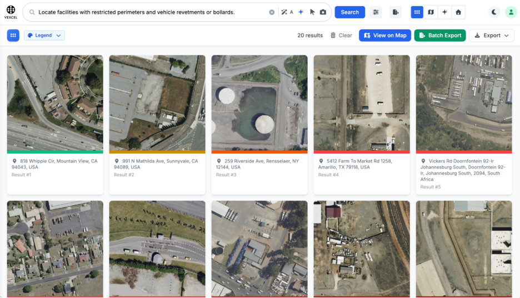Click the Result #3 label

tap(226, 174)
